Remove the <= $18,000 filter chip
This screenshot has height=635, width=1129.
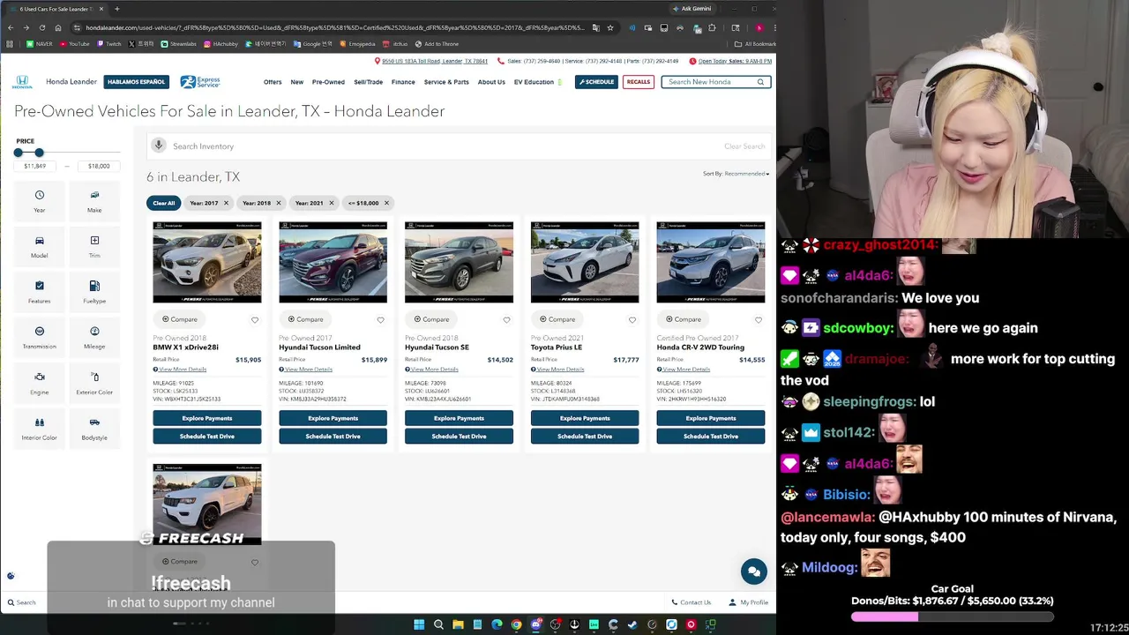pos(386,203)
